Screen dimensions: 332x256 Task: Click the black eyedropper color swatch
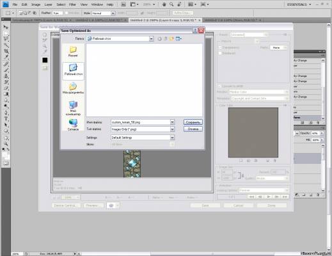[45, 60]
